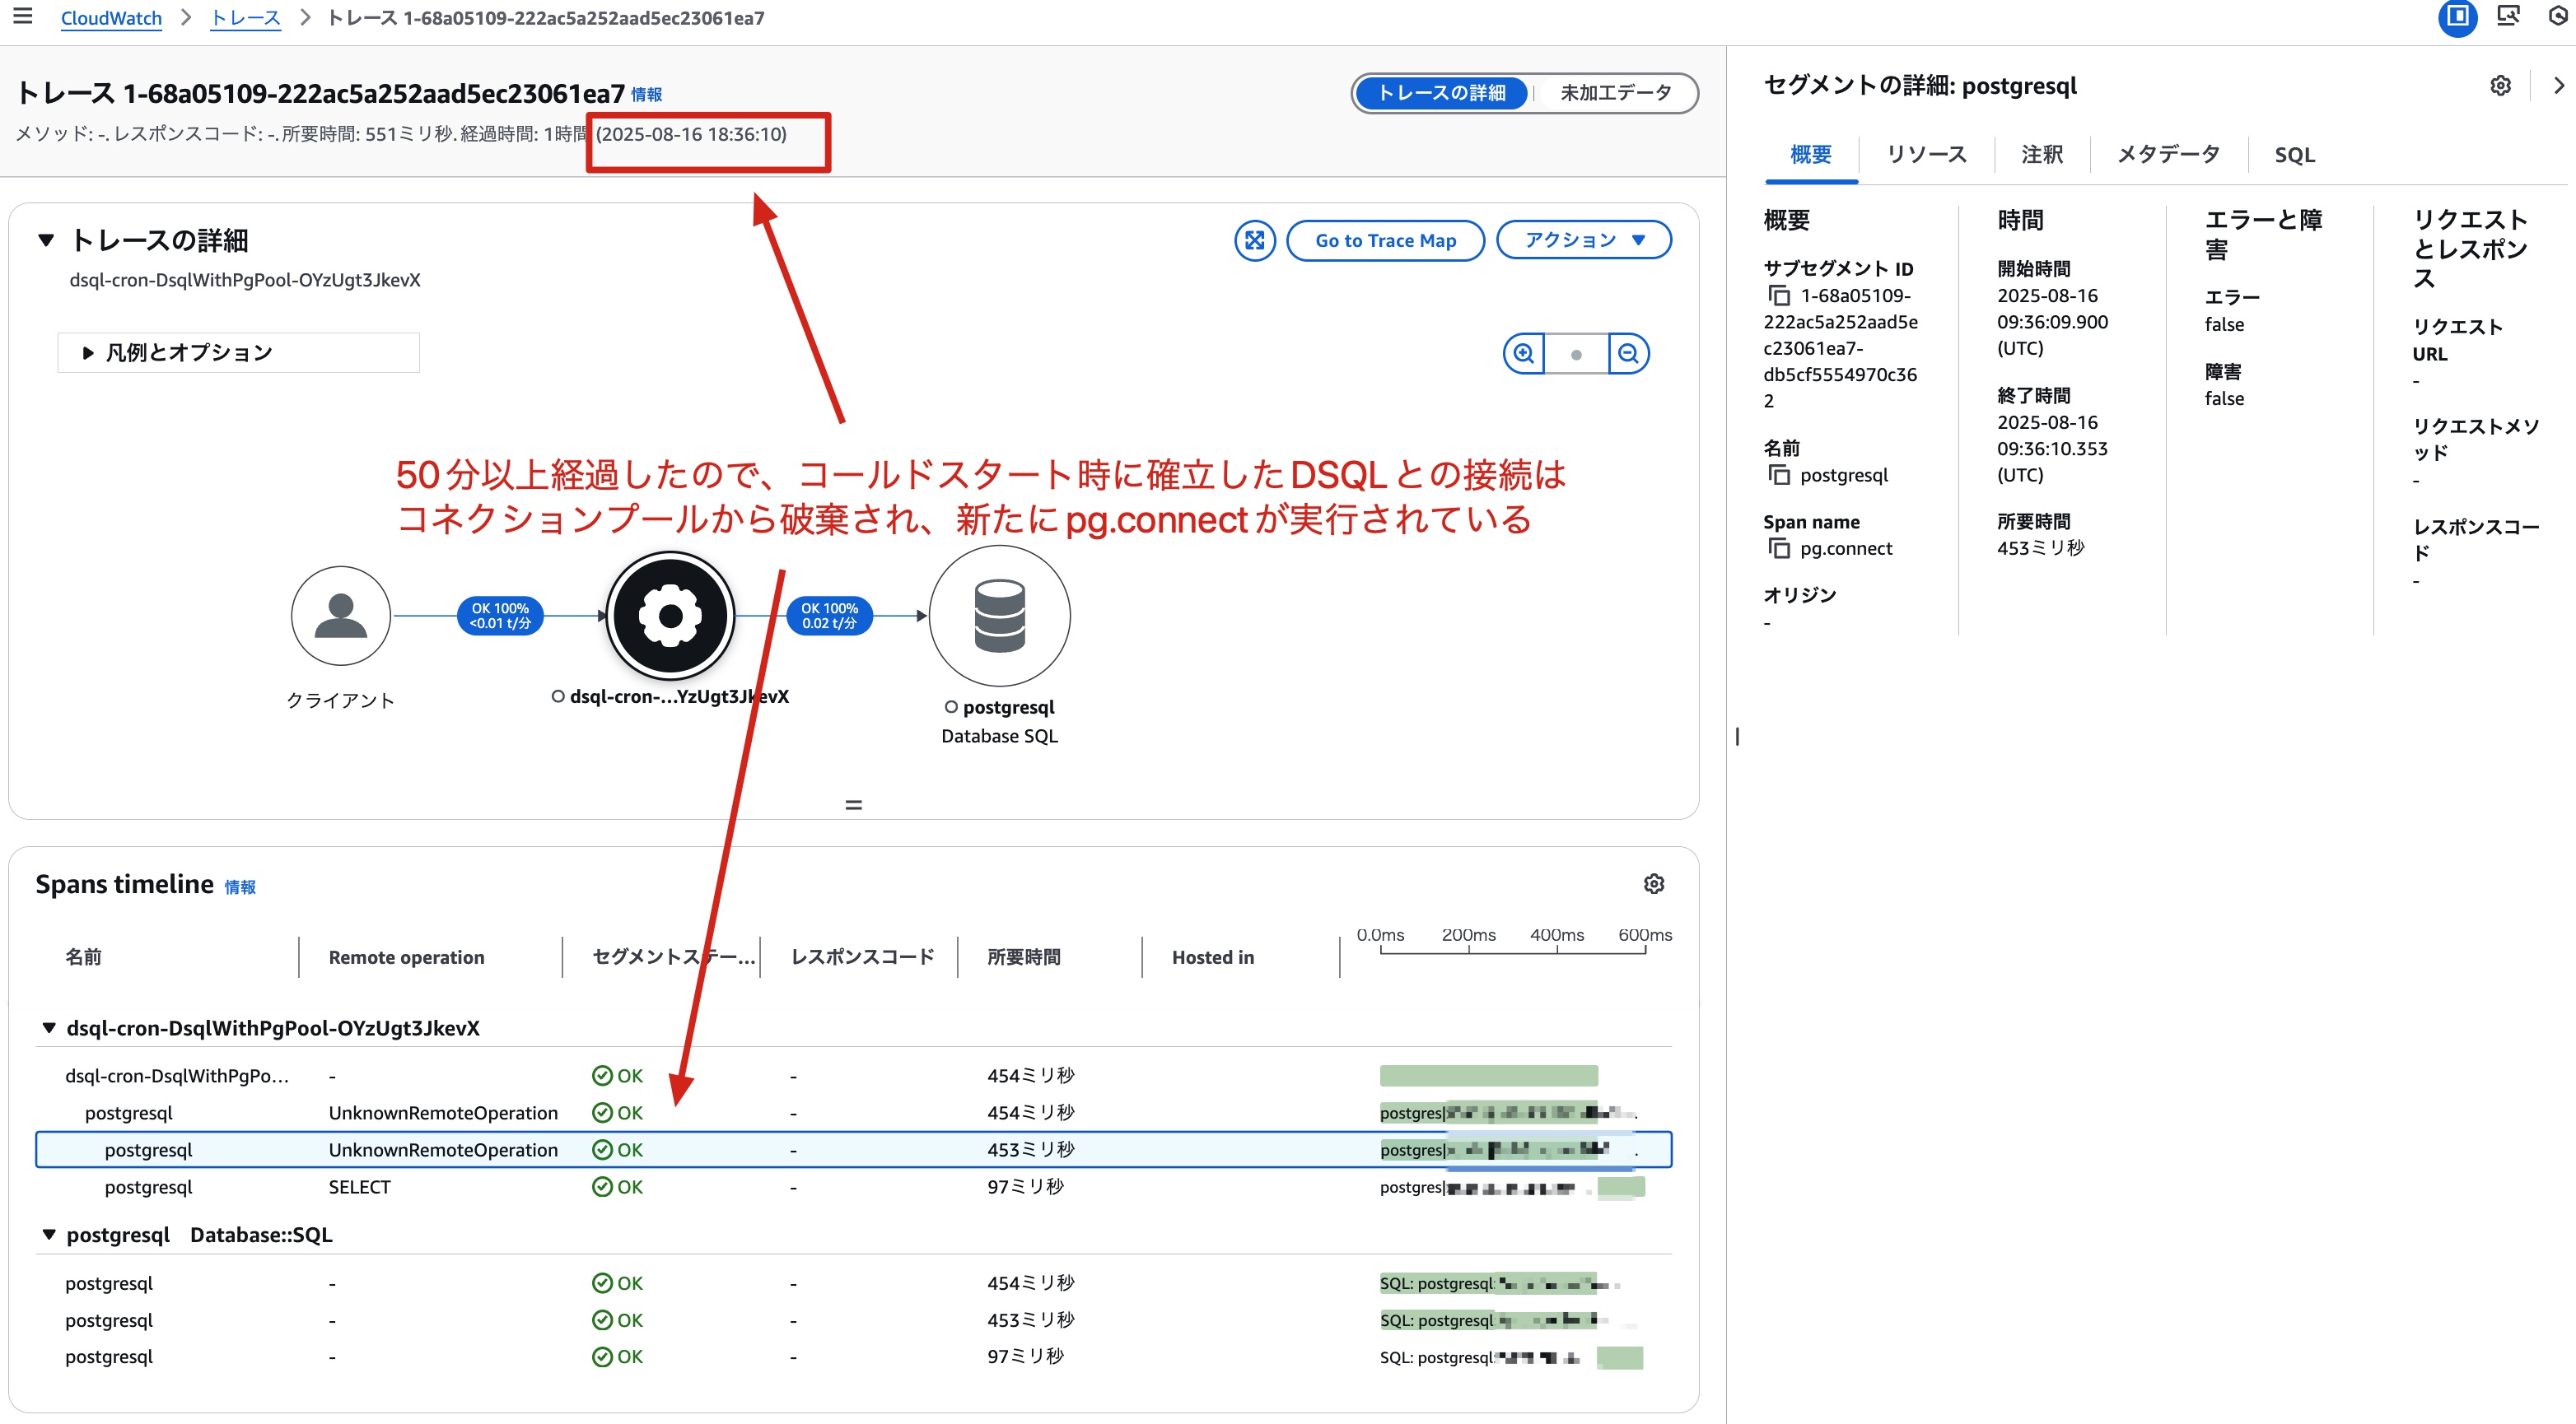Image resolution: width=2576 pixels, height=1424 pixels.
Task: Select the postgresql SELECT span row
Action: click(x=853, y=1187)
